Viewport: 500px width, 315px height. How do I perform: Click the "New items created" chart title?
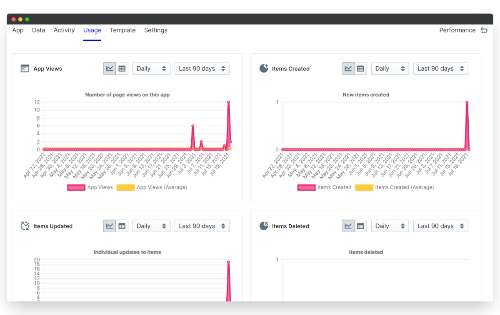(x=366, y=95)
